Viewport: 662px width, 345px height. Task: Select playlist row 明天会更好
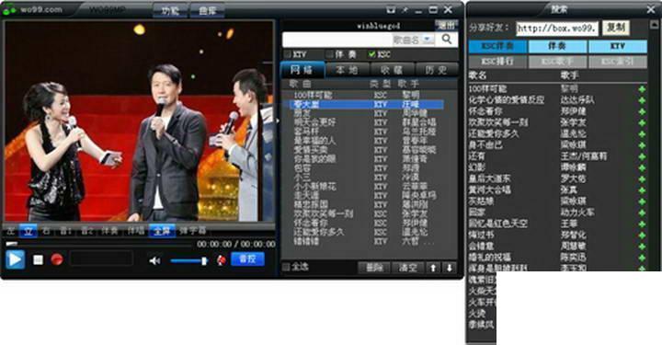pyautogui.click(x=367, y=122)
